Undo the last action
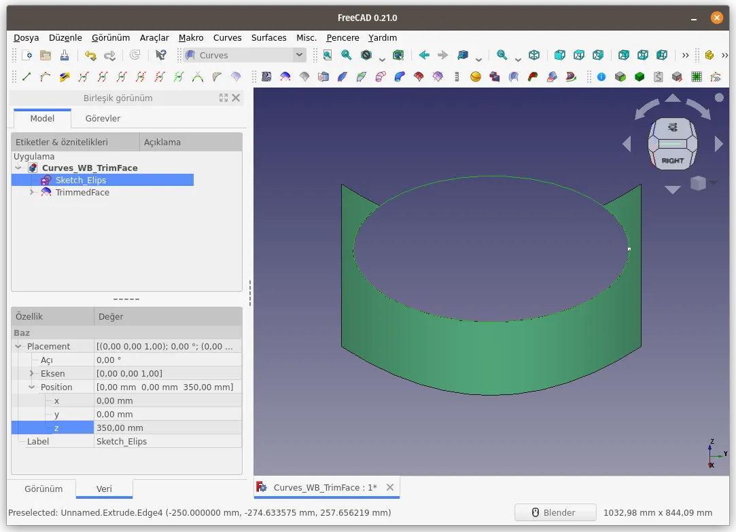The width and height of the screenshot is (736, 532). (90, 56)
